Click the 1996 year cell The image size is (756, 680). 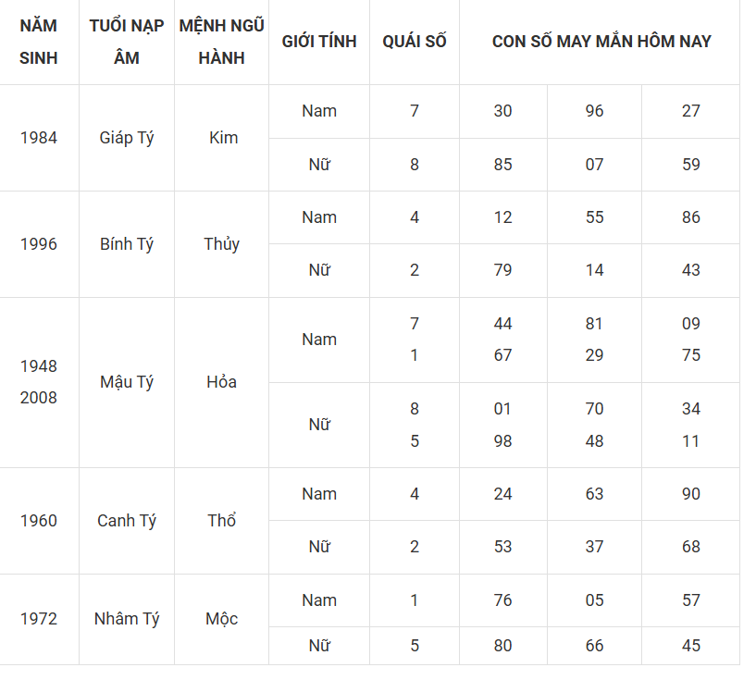(39, 244)
